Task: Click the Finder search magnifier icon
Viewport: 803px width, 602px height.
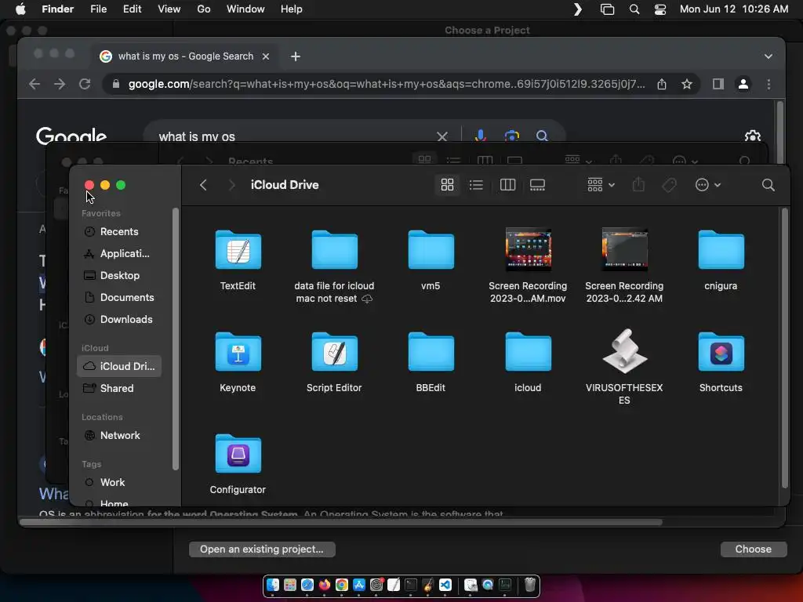Action: pos(768,185)
